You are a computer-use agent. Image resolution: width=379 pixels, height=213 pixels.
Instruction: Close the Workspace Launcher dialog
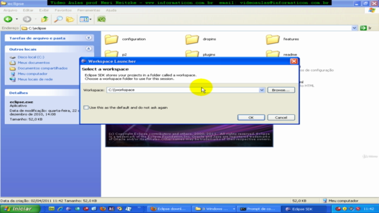pyautogui.click(x=294, y=61)
